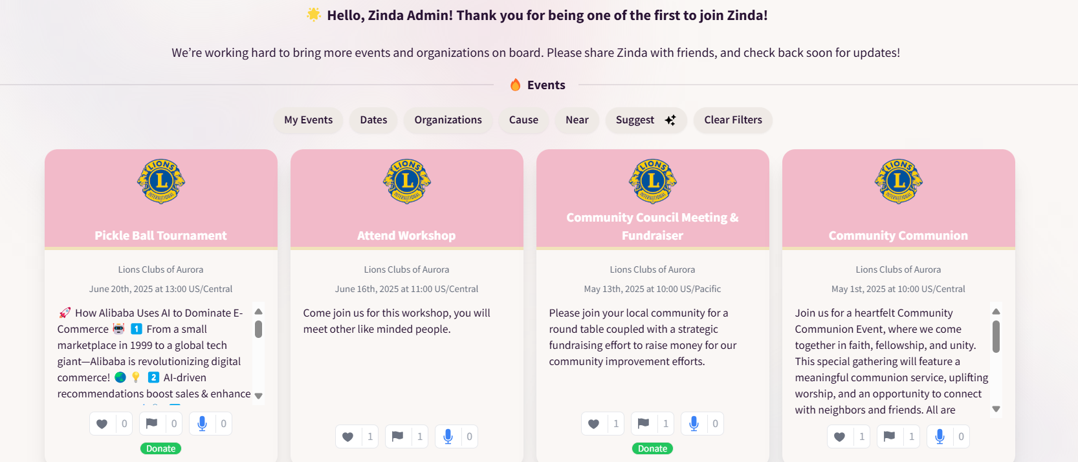This screenshot has width=1078, height=462.
Task: Click microphone icon on Pickle Ball Tournament
Action: (202, 424)
